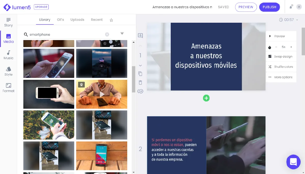Click the media library scrollbar
Viewport: 305px width, 174px height.
(134, 79)
